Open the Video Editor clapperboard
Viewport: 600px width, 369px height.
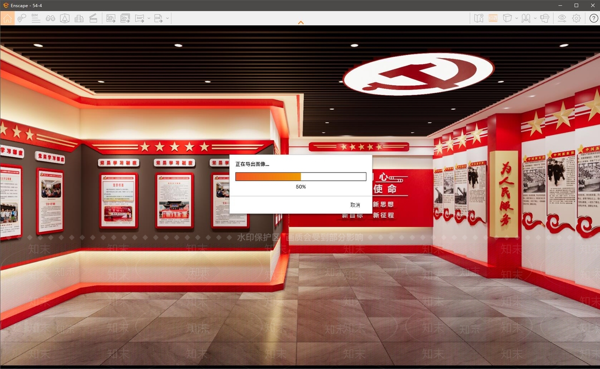tap(93, 18)
